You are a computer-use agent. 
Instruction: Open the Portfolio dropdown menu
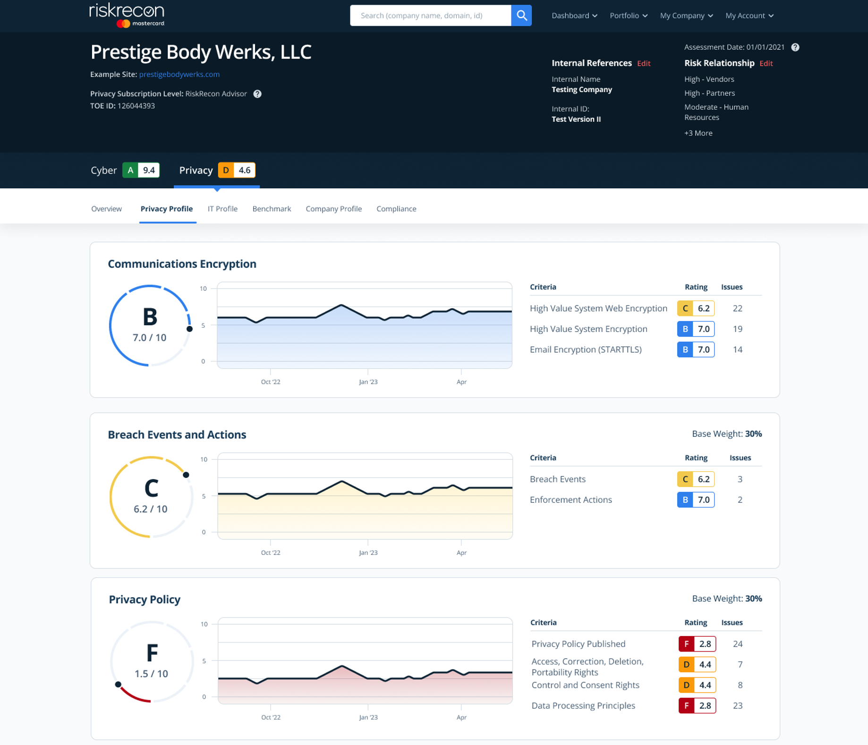(629, 16)
